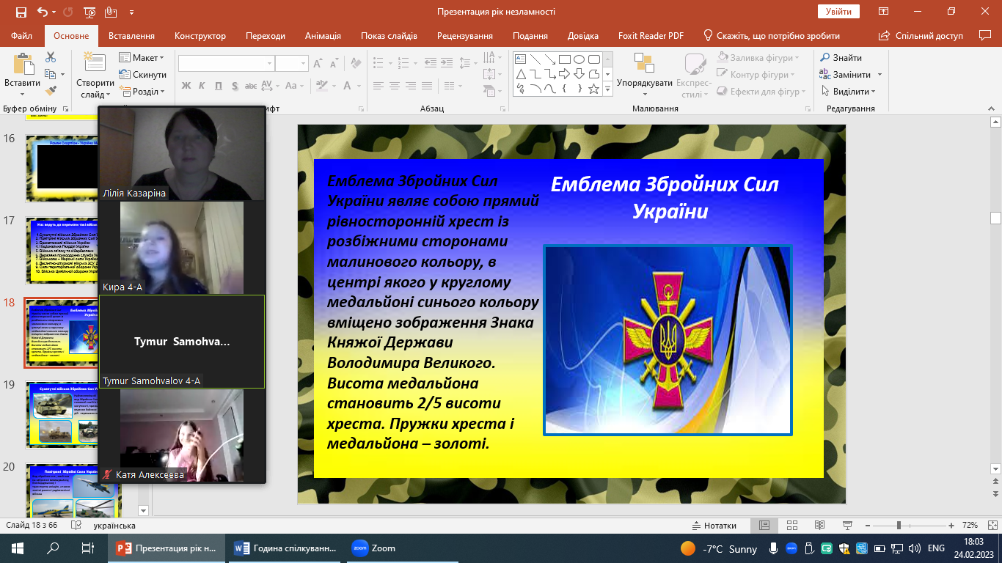Click the Copy icon in the clipboard group
This screenshot has height=563, width=1002.
[x=50, y=74]
